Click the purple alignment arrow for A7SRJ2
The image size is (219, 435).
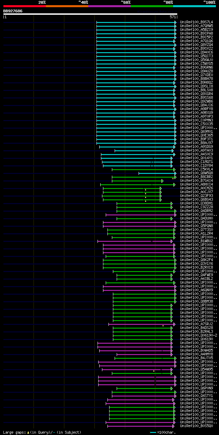click(x=142, y=324)
